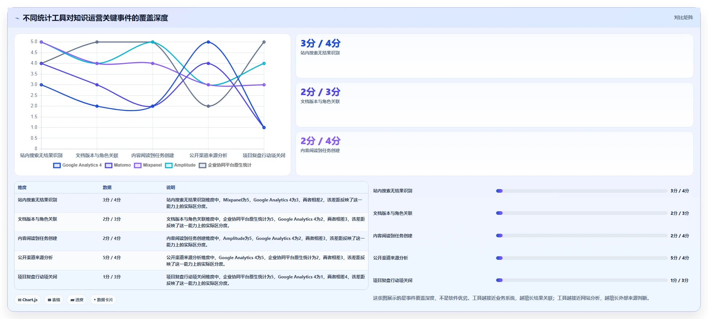Select the 内容阅读到任务创建 table row name
The height and width of the screenshot is (319, 708).
[37, 238]
